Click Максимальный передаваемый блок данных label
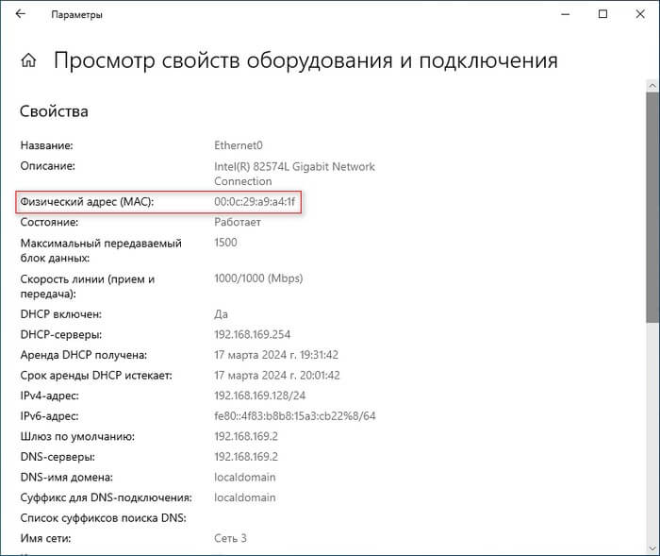The image size is (660, 556). tap(101, 250)
